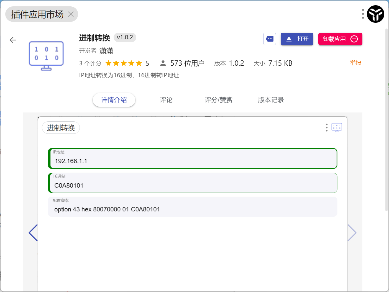This screenshot has height=292, width=389.
Task: View the 版本记录 tab
Action: [271, 100]
